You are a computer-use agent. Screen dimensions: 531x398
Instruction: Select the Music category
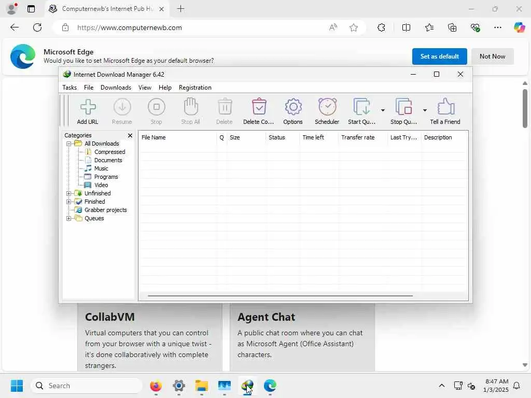tap(101, 168)
